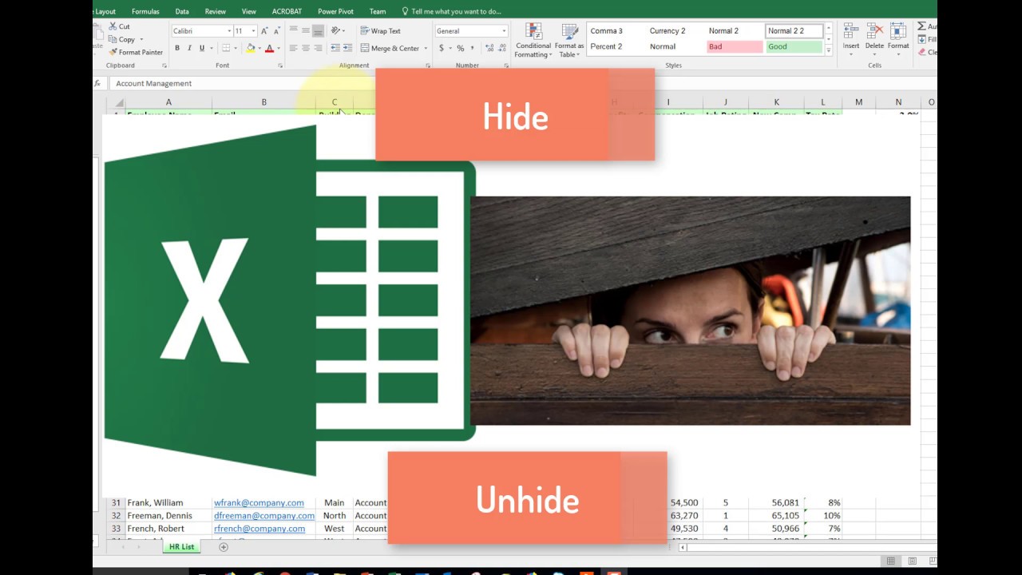Open the Review ribbon tab
The height and width of the screenshot is (575, 1022).
(x=216, y=11)
